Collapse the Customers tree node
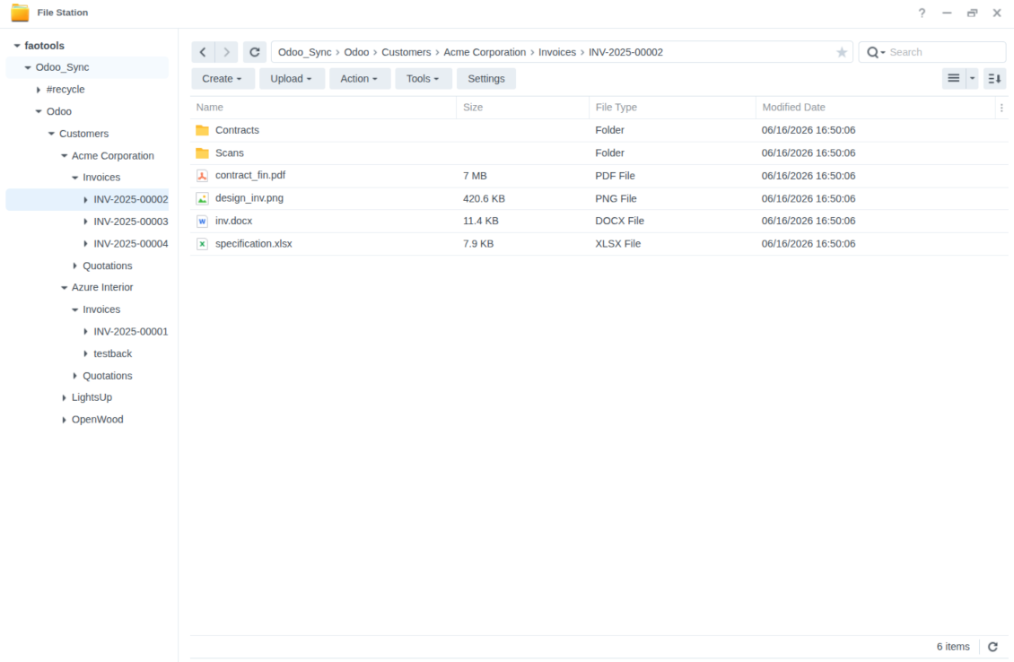Screen dimensions: 1014x662 coord(51,134)
